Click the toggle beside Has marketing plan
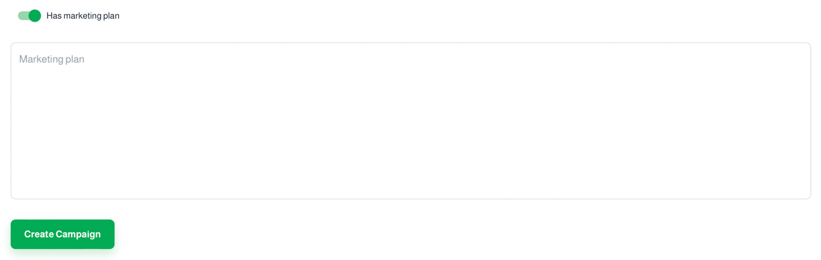The width and height of the screenshot is (821, 260). click(x=29, y=16)
